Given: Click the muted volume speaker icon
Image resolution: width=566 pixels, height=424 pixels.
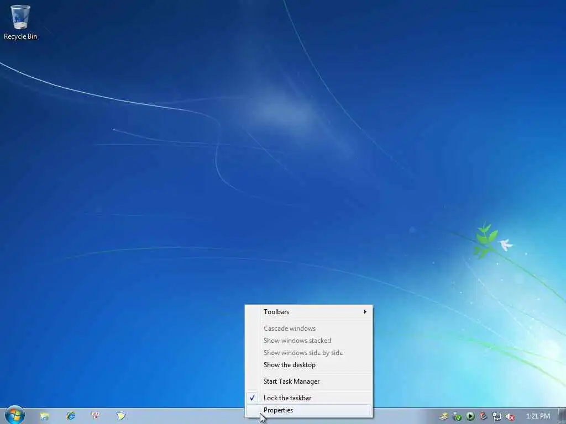Looking at the screenshot, I should click(x=510, y=416).
